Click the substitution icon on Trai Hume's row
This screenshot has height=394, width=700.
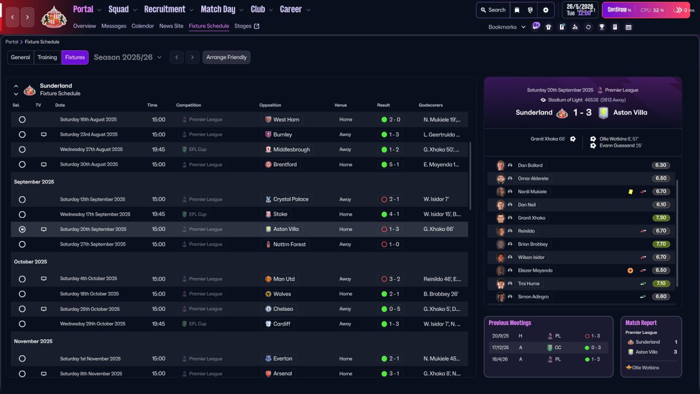643,283
